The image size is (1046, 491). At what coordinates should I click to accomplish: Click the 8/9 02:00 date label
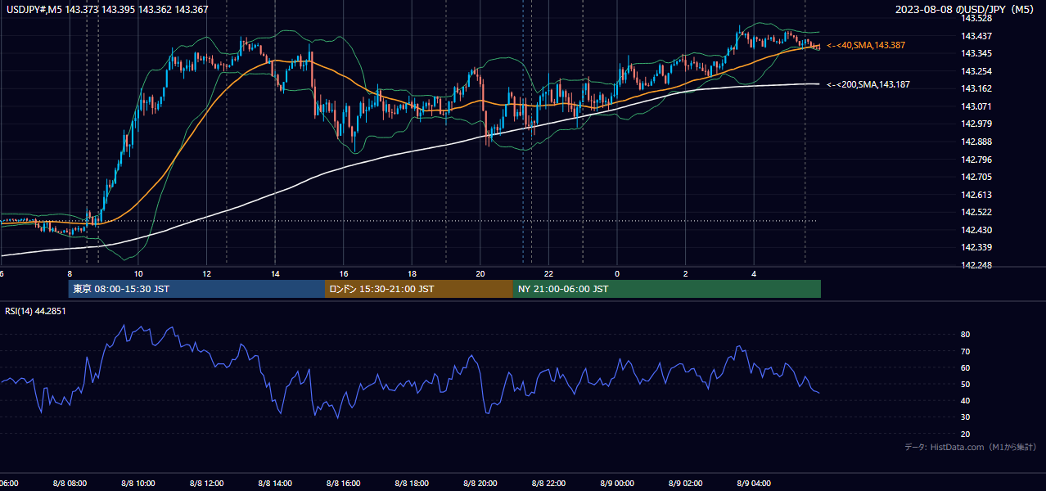coord(684,483)
